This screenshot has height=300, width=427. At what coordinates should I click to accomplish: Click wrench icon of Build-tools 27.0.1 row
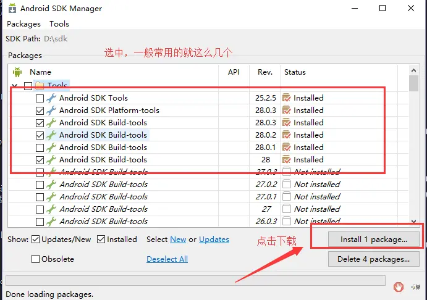coord(51,197)
